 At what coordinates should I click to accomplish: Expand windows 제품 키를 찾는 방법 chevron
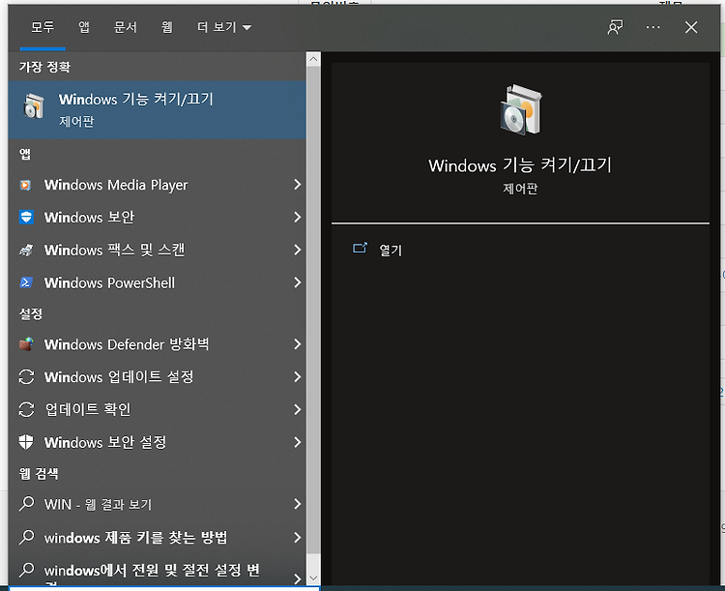pos(298,537)
